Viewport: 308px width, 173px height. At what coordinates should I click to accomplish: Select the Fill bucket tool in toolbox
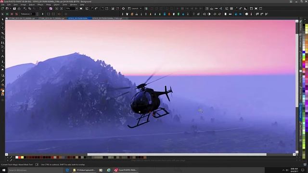2,85
